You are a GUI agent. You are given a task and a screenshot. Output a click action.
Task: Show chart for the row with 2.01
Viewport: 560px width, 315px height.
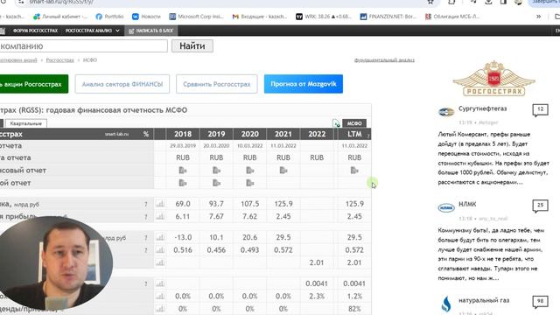[x=160, y=262]
